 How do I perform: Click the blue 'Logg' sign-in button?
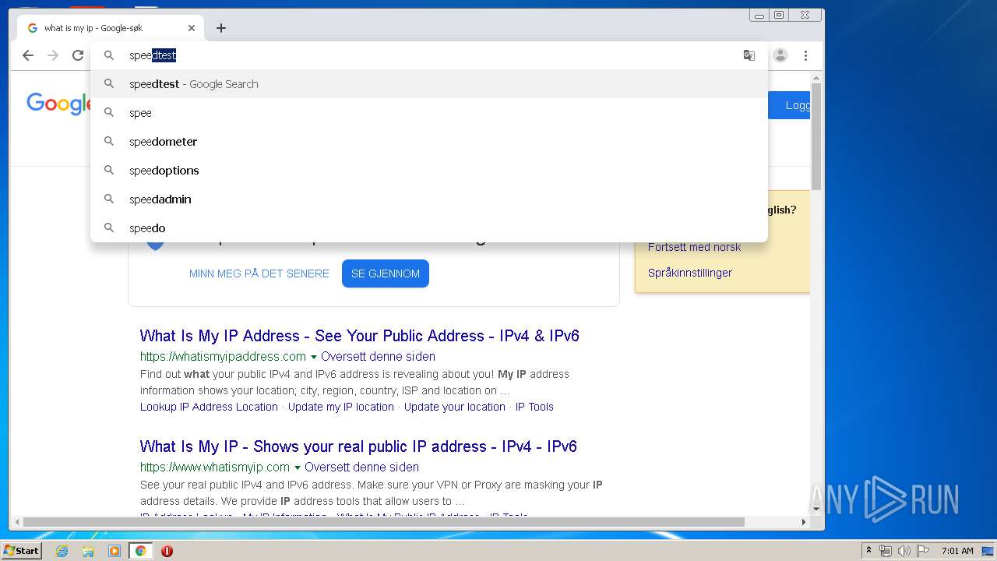tap(789, 105)
